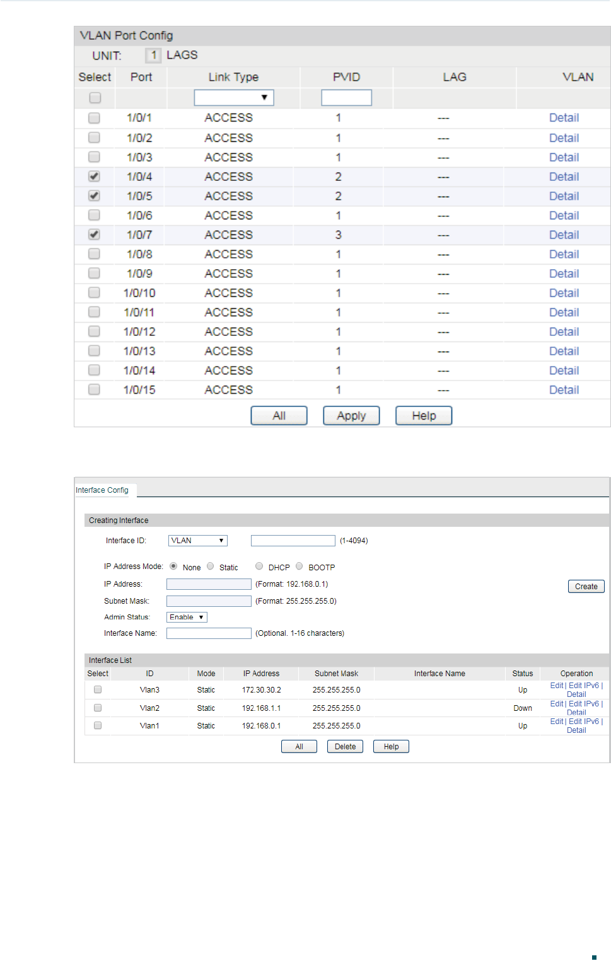Check the box for port 1/0/1
Screen dimensions: 611x961
[94, 118]
